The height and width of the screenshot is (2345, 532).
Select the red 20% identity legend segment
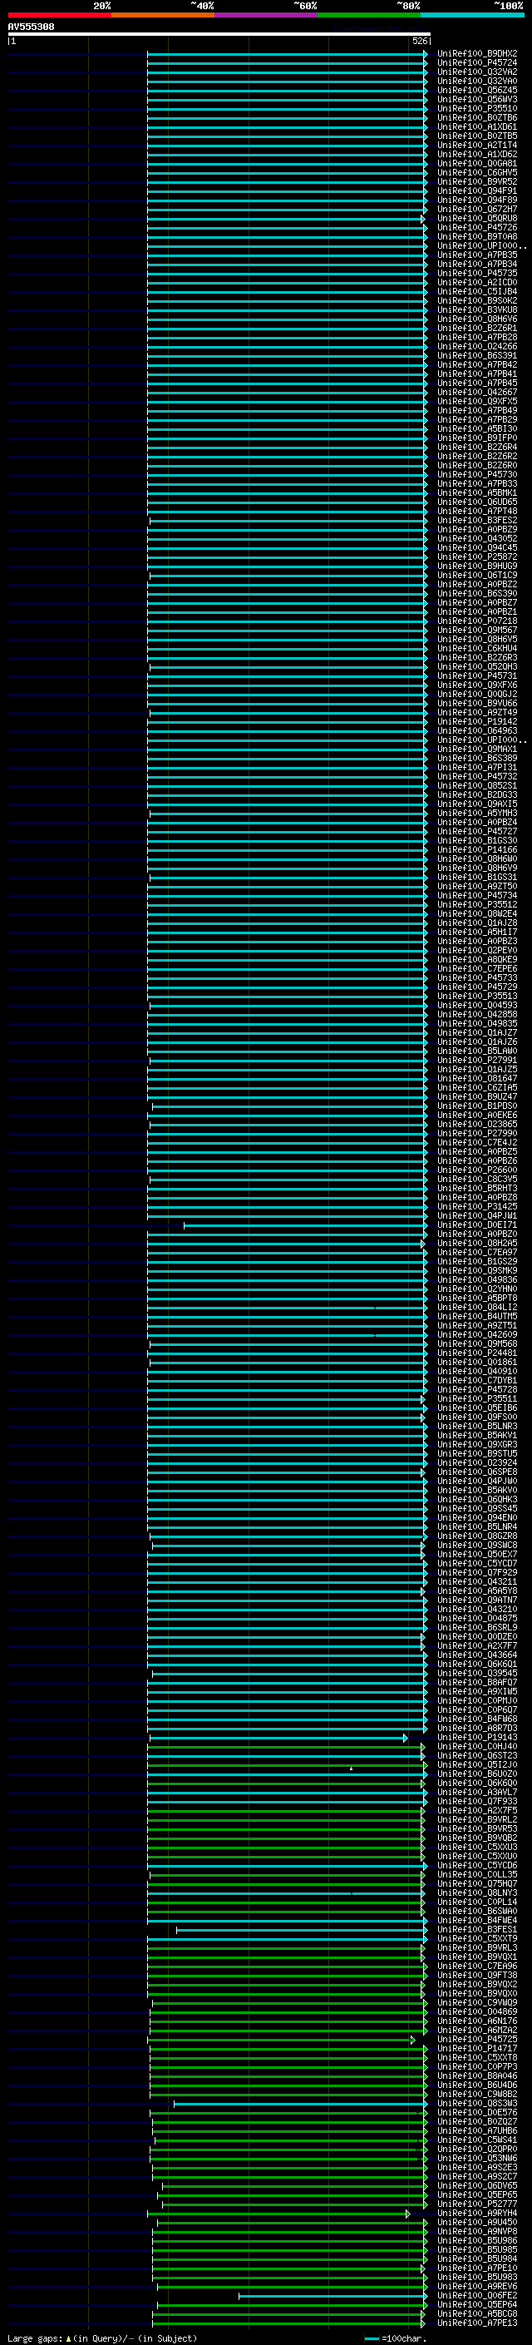click(59, 16)
